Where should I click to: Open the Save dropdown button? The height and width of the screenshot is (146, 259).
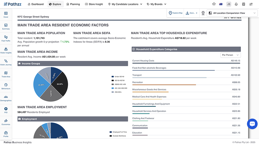pyautogui.click(x=192, y=13)
